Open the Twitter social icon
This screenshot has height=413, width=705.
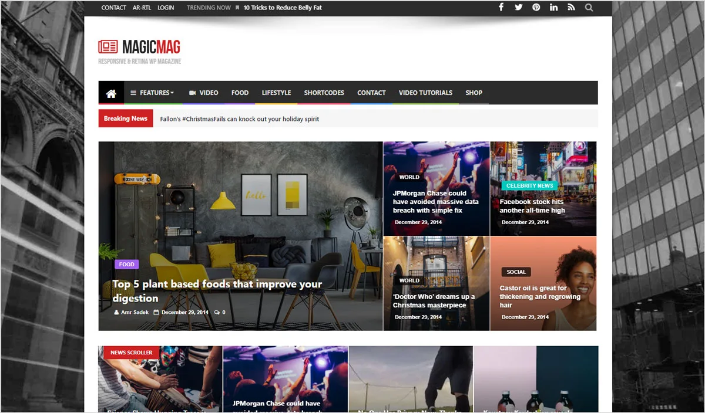(x=519, y=8)
